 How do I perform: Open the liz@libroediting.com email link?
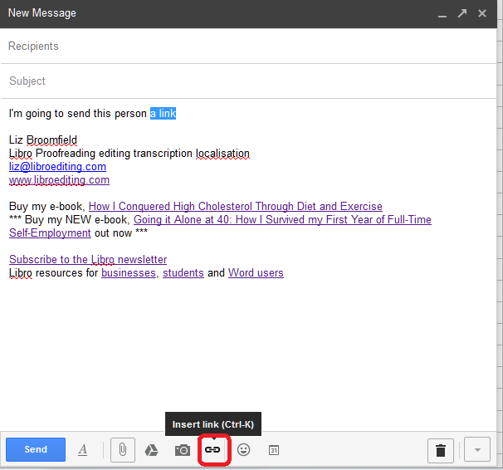(x=57, y=166)
